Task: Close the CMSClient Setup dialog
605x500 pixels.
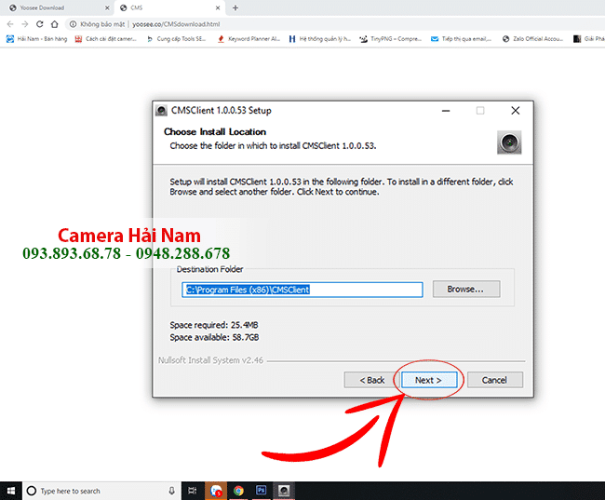Action: pyautogui.click(x=515, y=111)
